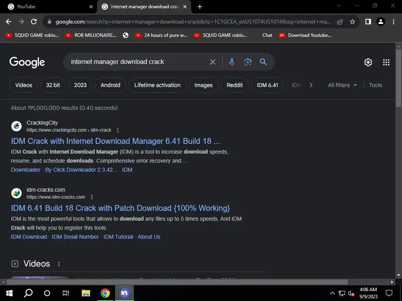Image resolution: width=402 pixels, height=301 pixels.
Task: Close the internet manager download crack tab
Action: (x=185, y=7)
